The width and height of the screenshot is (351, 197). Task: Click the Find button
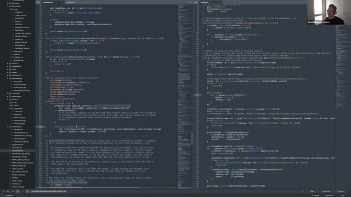pos(312,192)
